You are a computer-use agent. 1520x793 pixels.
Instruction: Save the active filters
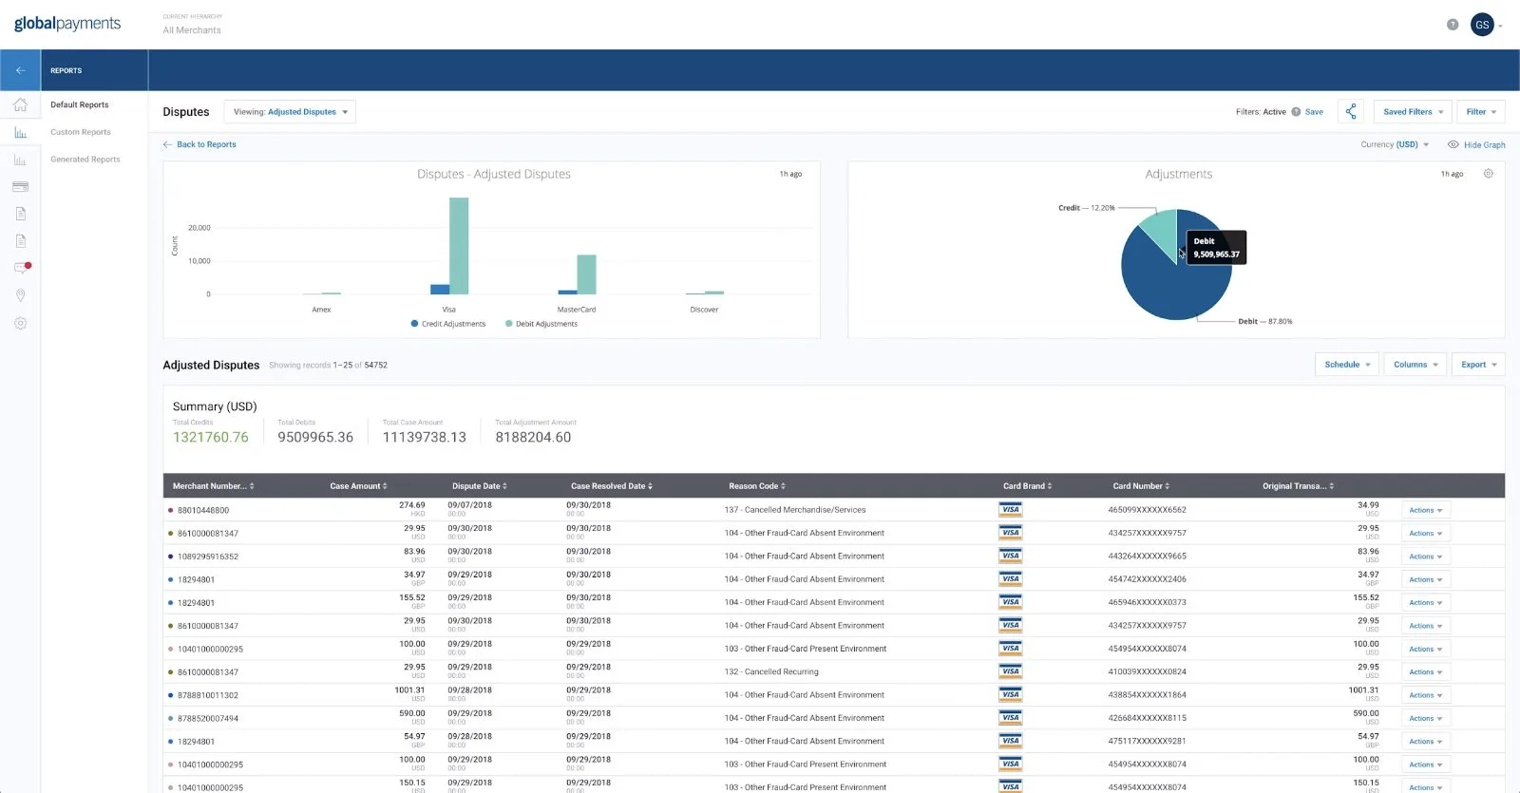coord(1314,112)
